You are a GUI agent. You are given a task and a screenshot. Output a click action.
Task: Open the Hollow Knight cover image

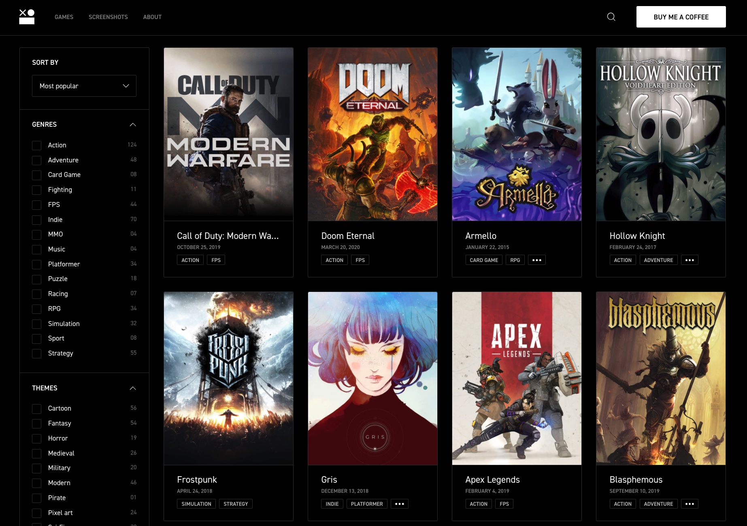pos(661,134)
